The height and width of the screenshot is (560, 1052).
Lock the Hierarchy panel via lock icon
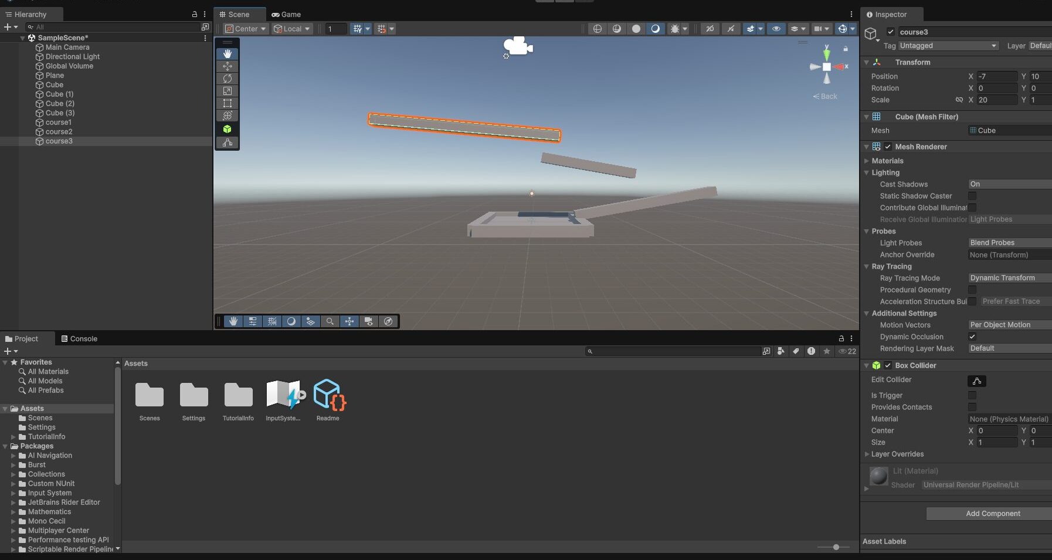[x=195, y=14]
